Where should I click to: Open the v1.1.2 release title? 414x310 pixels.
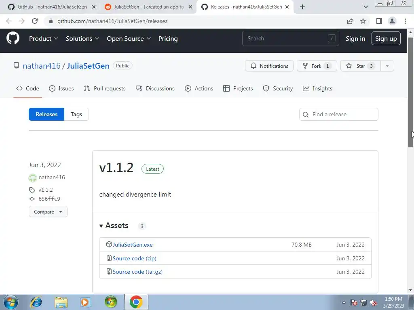coord(116,168)
